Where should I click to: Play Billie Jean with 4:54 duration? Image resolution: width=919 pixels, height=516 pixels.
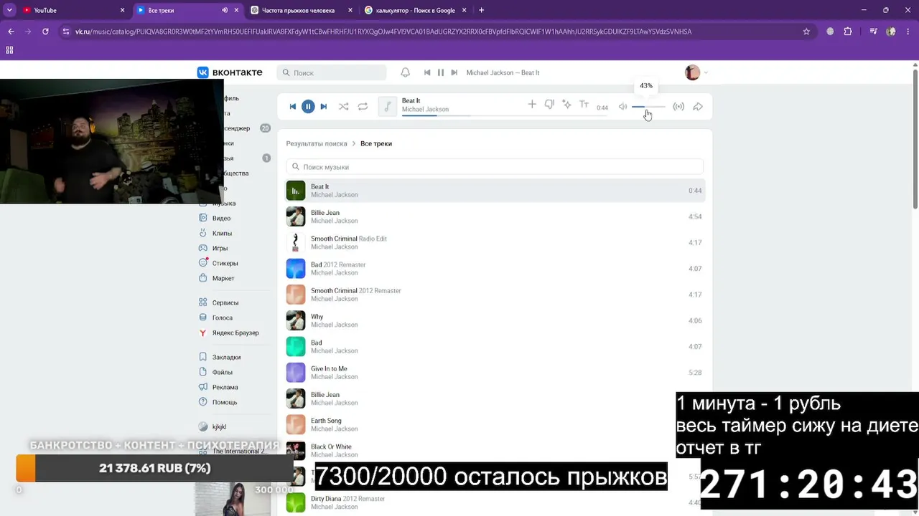[495, 216]
